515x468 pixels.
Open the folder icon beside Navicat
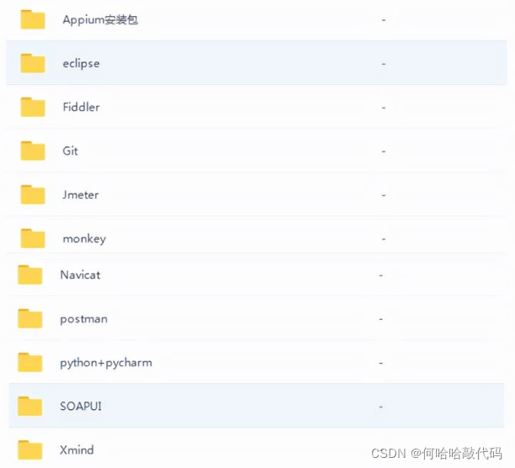[x=30, y=274]
